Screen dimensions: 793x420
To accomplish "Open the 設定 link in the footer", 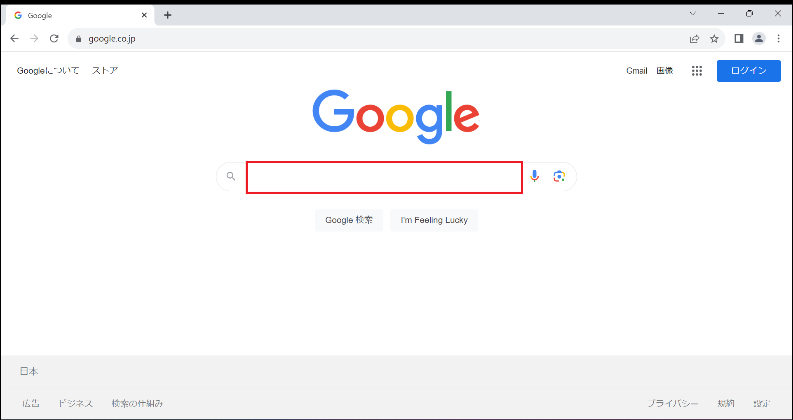I will [762, 404].
